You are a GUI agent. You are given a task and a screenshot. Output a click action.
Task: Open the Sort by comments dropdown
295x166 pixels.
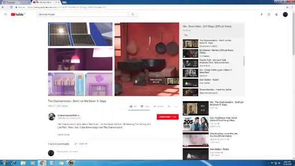click(81, 144)
